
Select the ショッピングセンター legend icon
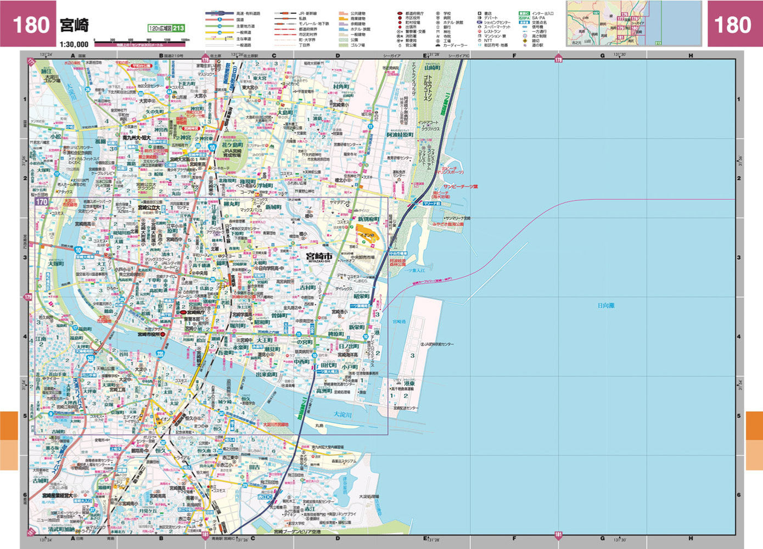[x=478, y=22]
